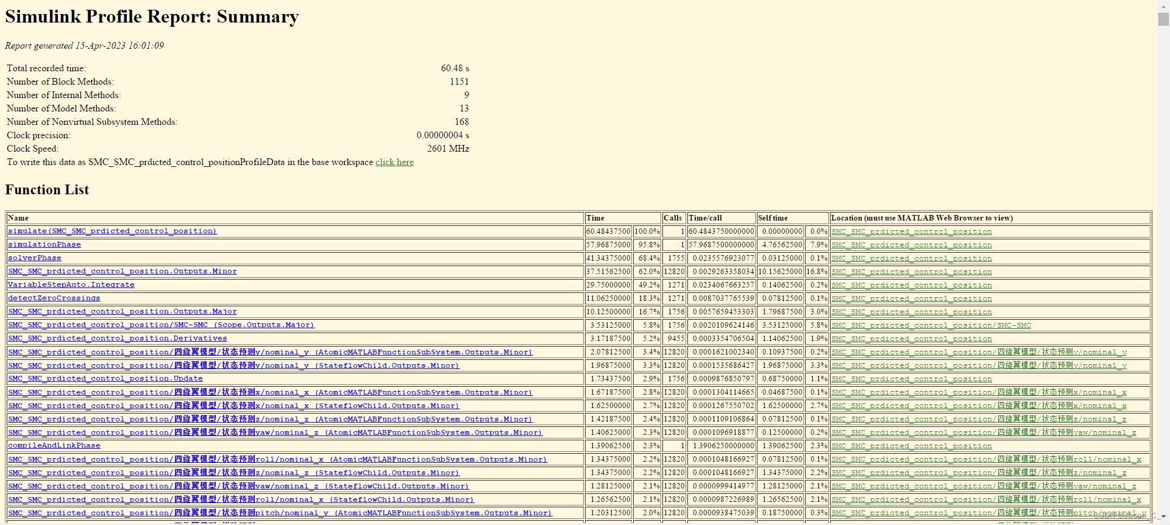
Task: Click the Number of Block Methods value 1151
Action: coord(459,82)
